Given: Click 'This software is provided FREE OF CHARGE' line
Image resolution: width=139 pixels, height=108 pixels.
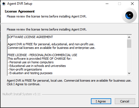Looking at the screenshot, I should pyautogui.click(x=39, y=59).
